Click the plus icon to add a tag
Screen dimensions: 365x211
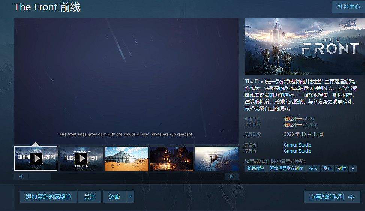tap(353, 169)
